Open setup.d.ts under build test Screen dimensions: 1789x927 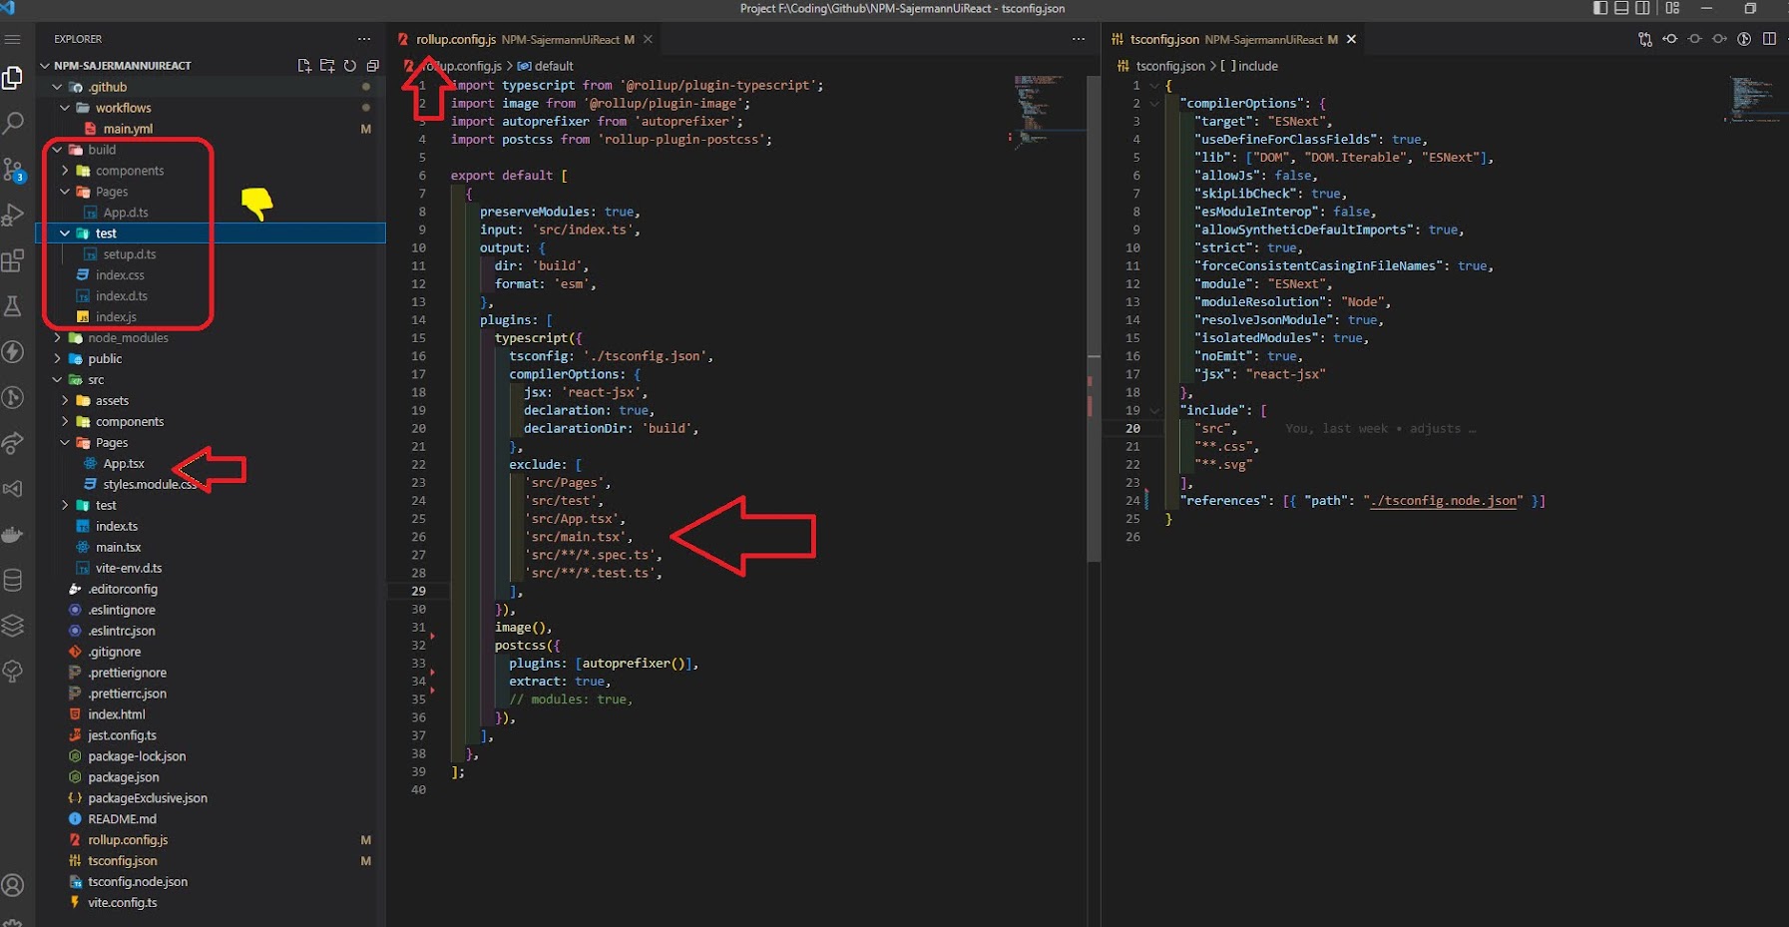click(x=130, y=254)
